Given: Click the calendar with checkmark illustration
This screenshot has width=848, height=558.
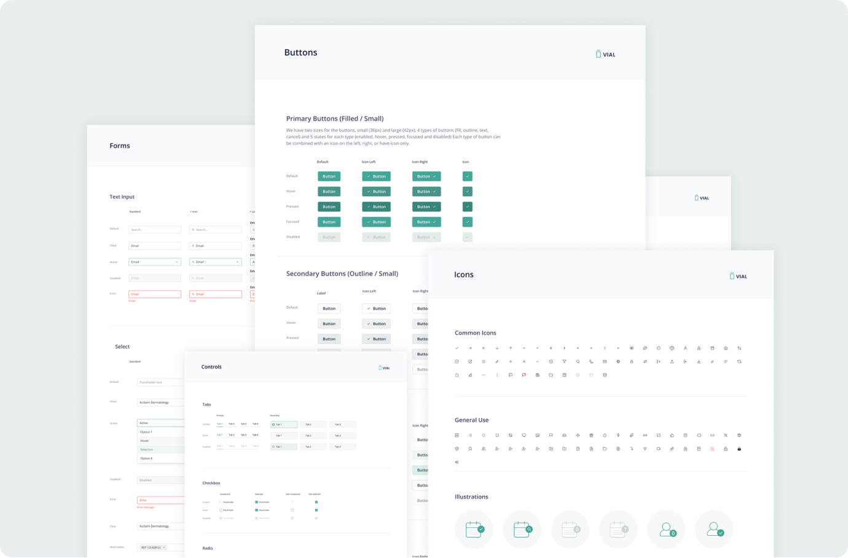Looking at the screenshot, I should point(474,529).
